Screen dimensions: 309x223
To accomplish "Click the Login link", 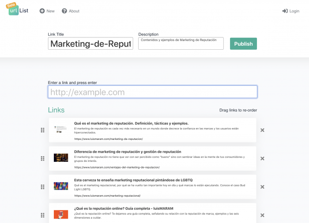I will pos(290,11).
